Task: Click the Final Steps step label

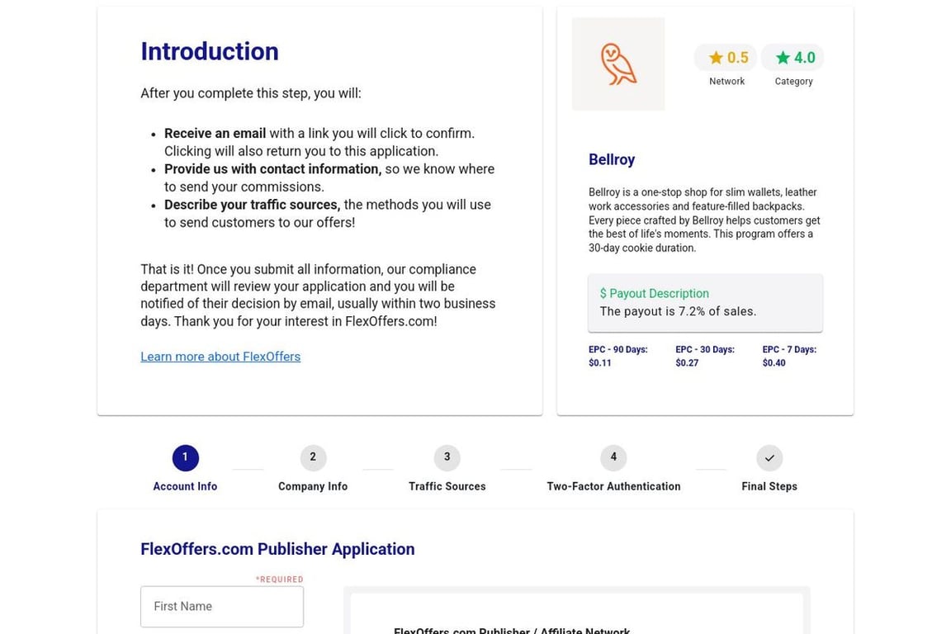Action: click(x=769, y=486)
